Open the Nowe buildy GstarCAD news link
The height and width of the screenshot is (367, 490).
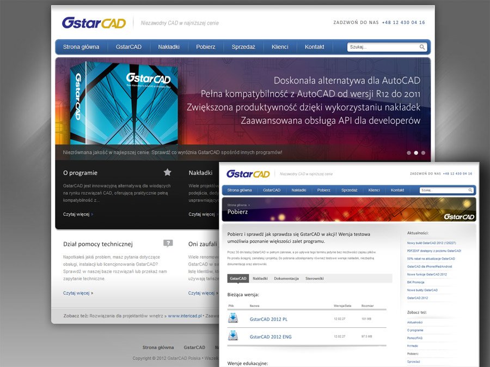[x=422, y=290]
